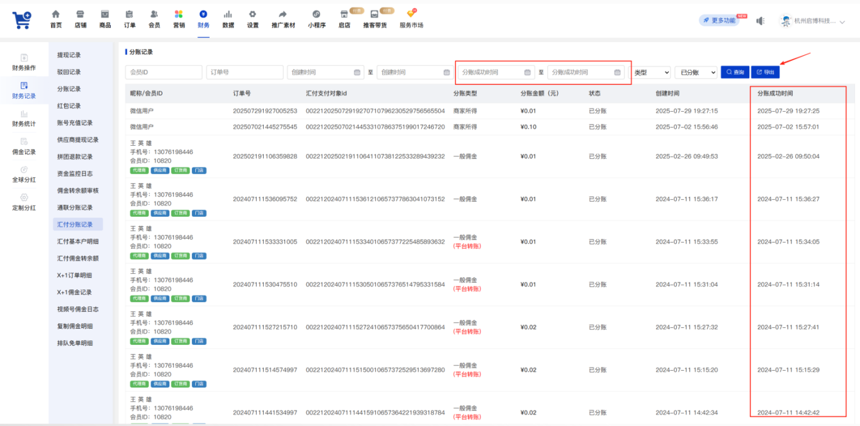Screen dimensions: 860x426
Task: Click the speaker announcement icon
Action: tap(760, 21)
